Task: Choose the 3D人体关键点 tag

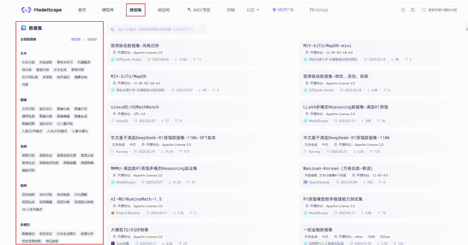Action: pos(32,210)
